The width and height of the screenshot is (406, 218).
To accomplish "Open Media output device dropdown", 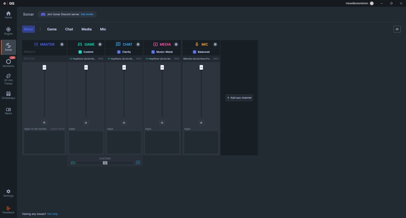I will [162, 59].
